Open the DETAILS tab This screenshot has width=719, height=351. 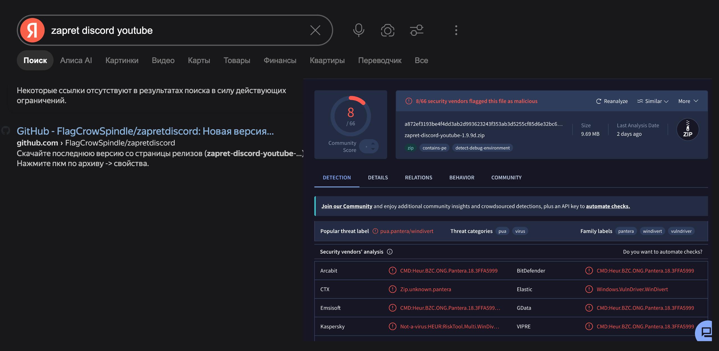[x=378, y=178]
